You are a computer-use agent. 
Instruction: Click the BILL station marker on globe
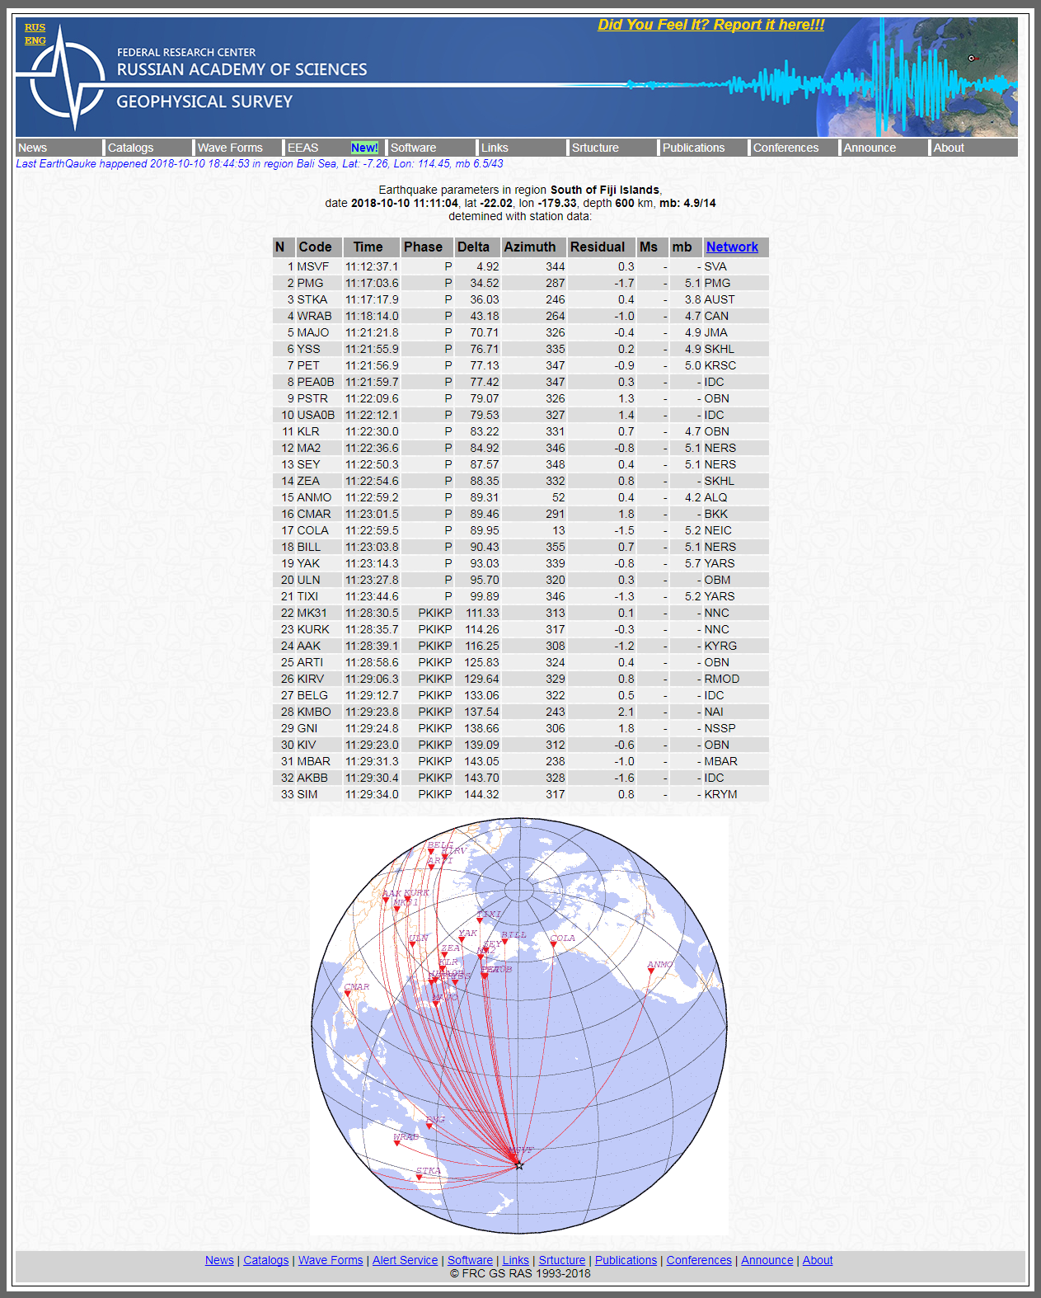click(x=505, y=942)
